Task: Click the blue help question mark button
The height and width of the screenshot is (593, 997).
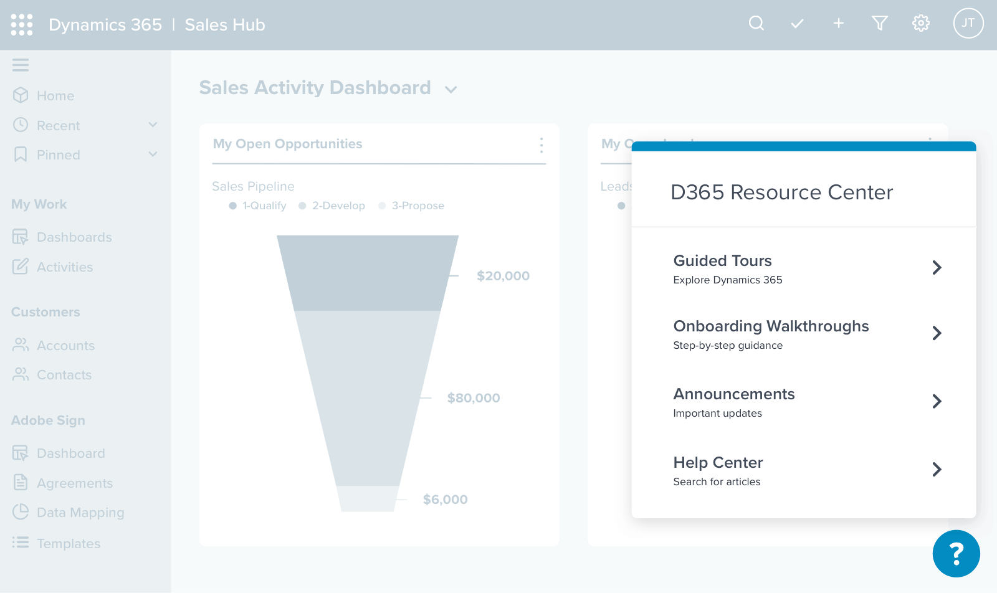Action: (956, 554)
